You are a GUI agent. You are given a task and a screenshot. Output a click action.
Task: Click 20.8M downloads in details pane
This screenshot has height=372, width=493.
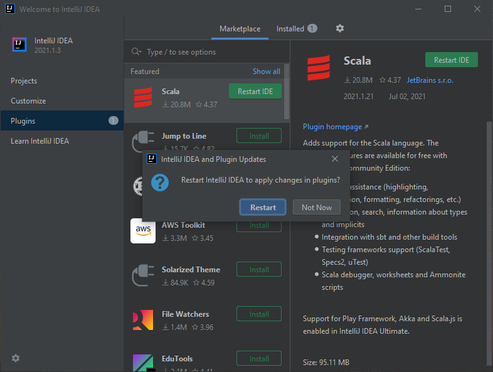click(358, 80)
